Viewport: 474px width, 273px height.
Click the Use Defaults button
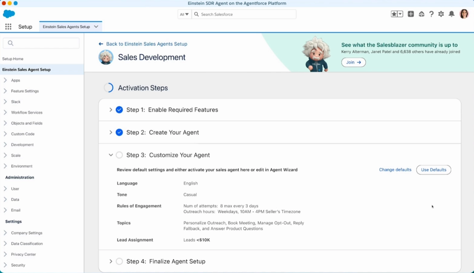click(x=434, y=170)
